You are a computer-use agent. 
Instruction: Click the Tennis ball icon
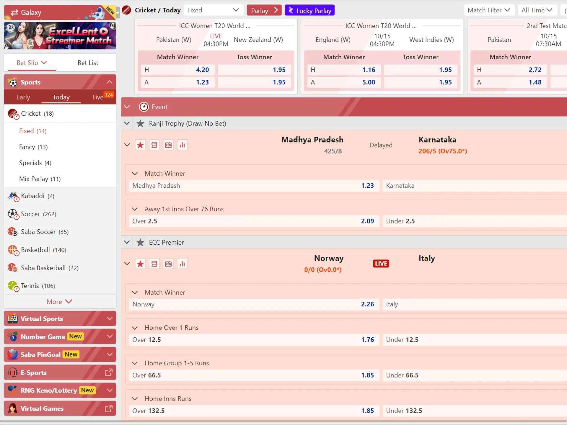13,286
